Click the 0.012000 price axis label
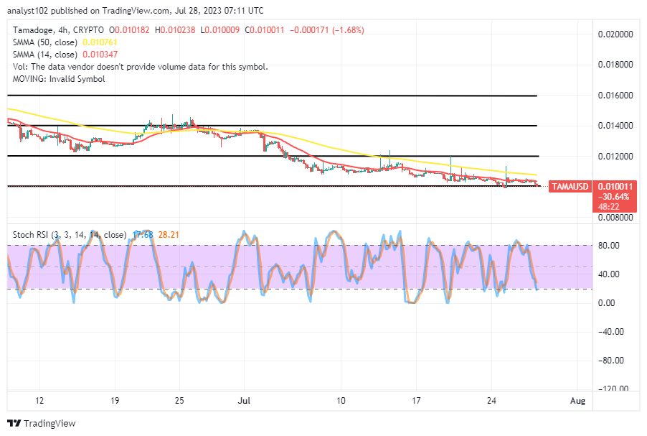The height and width of the screenshot is (436, 647). [x=615, y=156]
